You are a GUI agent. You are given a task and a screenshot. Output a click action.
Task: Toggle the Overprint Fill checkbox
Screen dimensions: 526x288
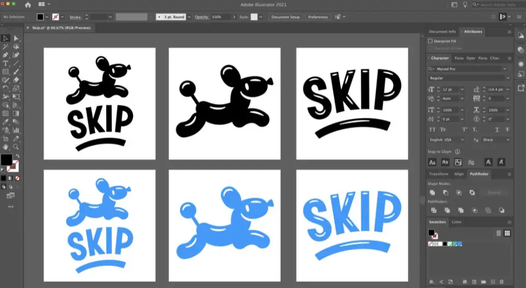click(x=430, y=41)
